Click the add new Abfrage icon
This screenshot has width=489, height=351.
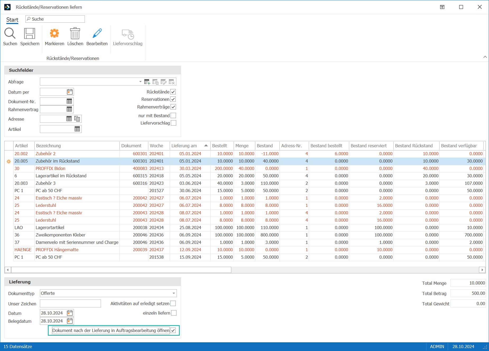pos(147,82)
